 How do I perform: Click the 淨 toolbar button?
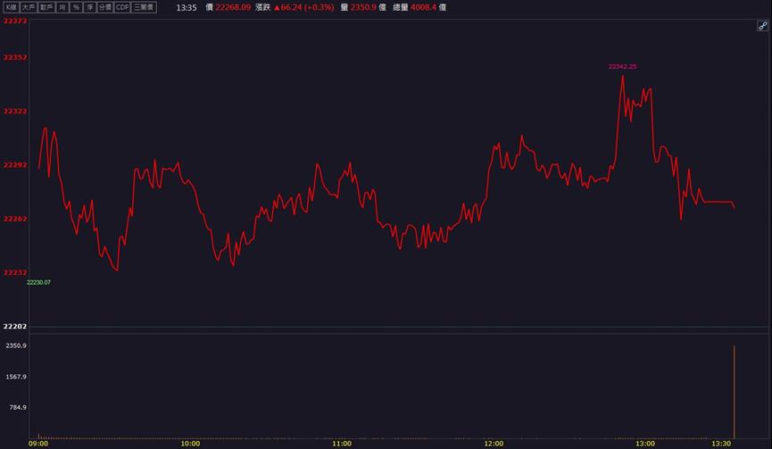pos(89,7)
